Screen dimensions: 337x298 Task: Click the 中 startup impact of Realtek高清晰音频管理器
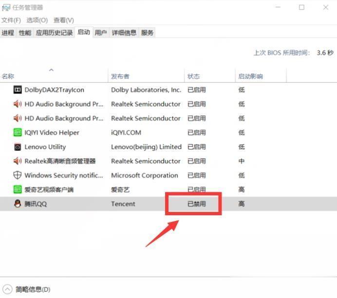(242, 161)
